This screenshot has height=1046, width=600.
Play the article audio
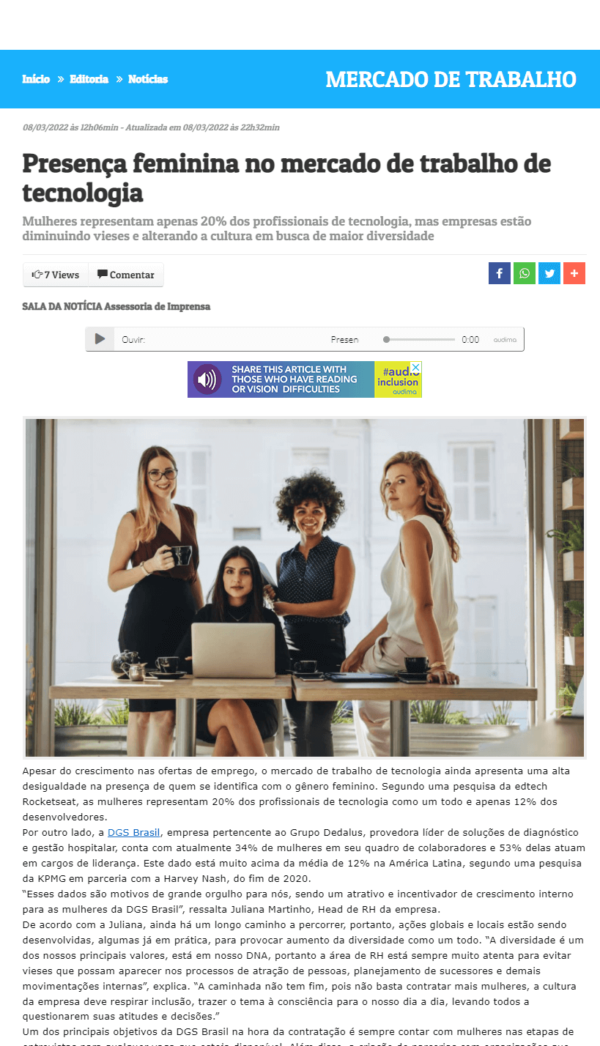[100, 339]
